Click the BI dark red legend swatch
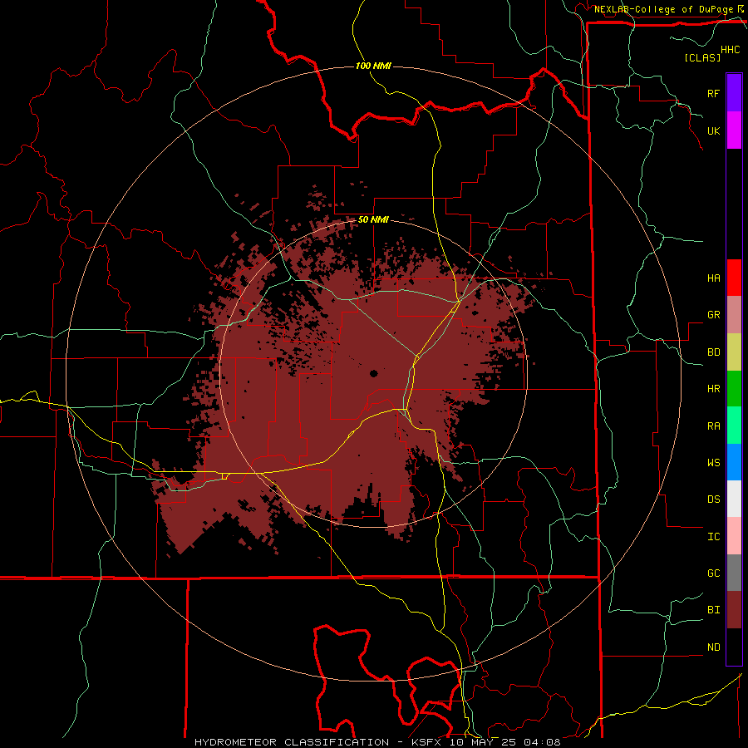Image resolution: width=748 pixels, height=748 pixels. tap(734, 610)
